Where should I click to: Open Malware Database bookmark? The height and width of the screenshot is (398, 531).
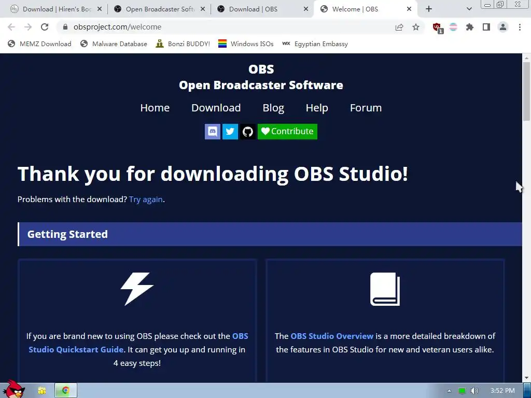coord(114,44)
